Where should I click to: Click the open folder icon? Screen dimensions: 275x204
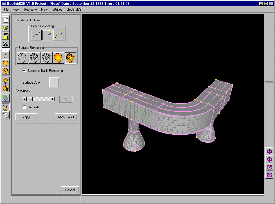coord(6,28)
